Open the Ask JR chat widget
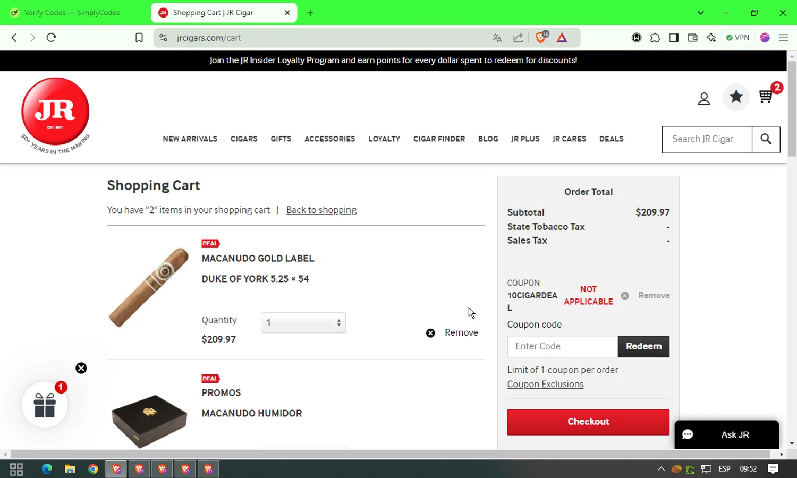Screen dimensions: 797x478 [727, 434]
